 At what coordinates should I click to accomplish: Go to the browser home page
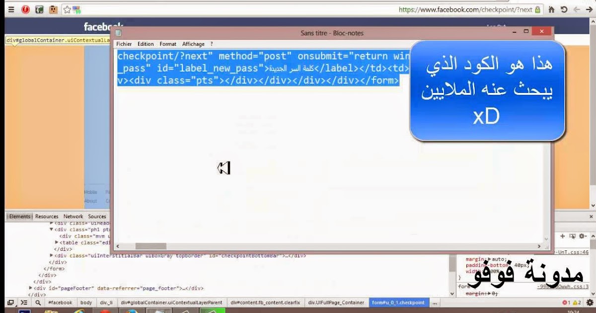tap(551, 9)
